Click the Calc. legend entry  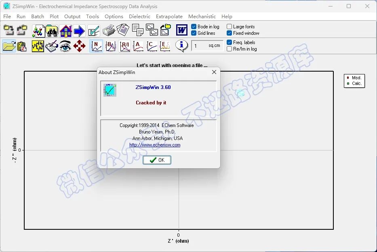[x=354, y=83]
